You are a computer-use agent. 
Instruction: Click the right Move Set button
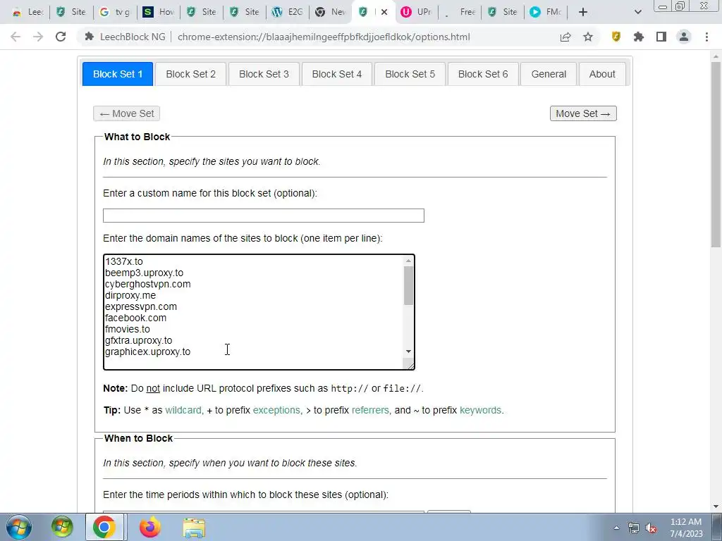click(583, 113)
